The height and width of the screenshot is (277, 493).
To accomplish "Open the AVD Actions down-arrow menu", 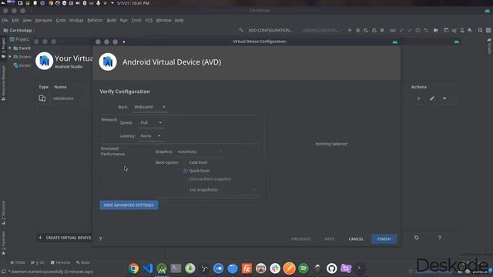I will [x=444, y=98].
